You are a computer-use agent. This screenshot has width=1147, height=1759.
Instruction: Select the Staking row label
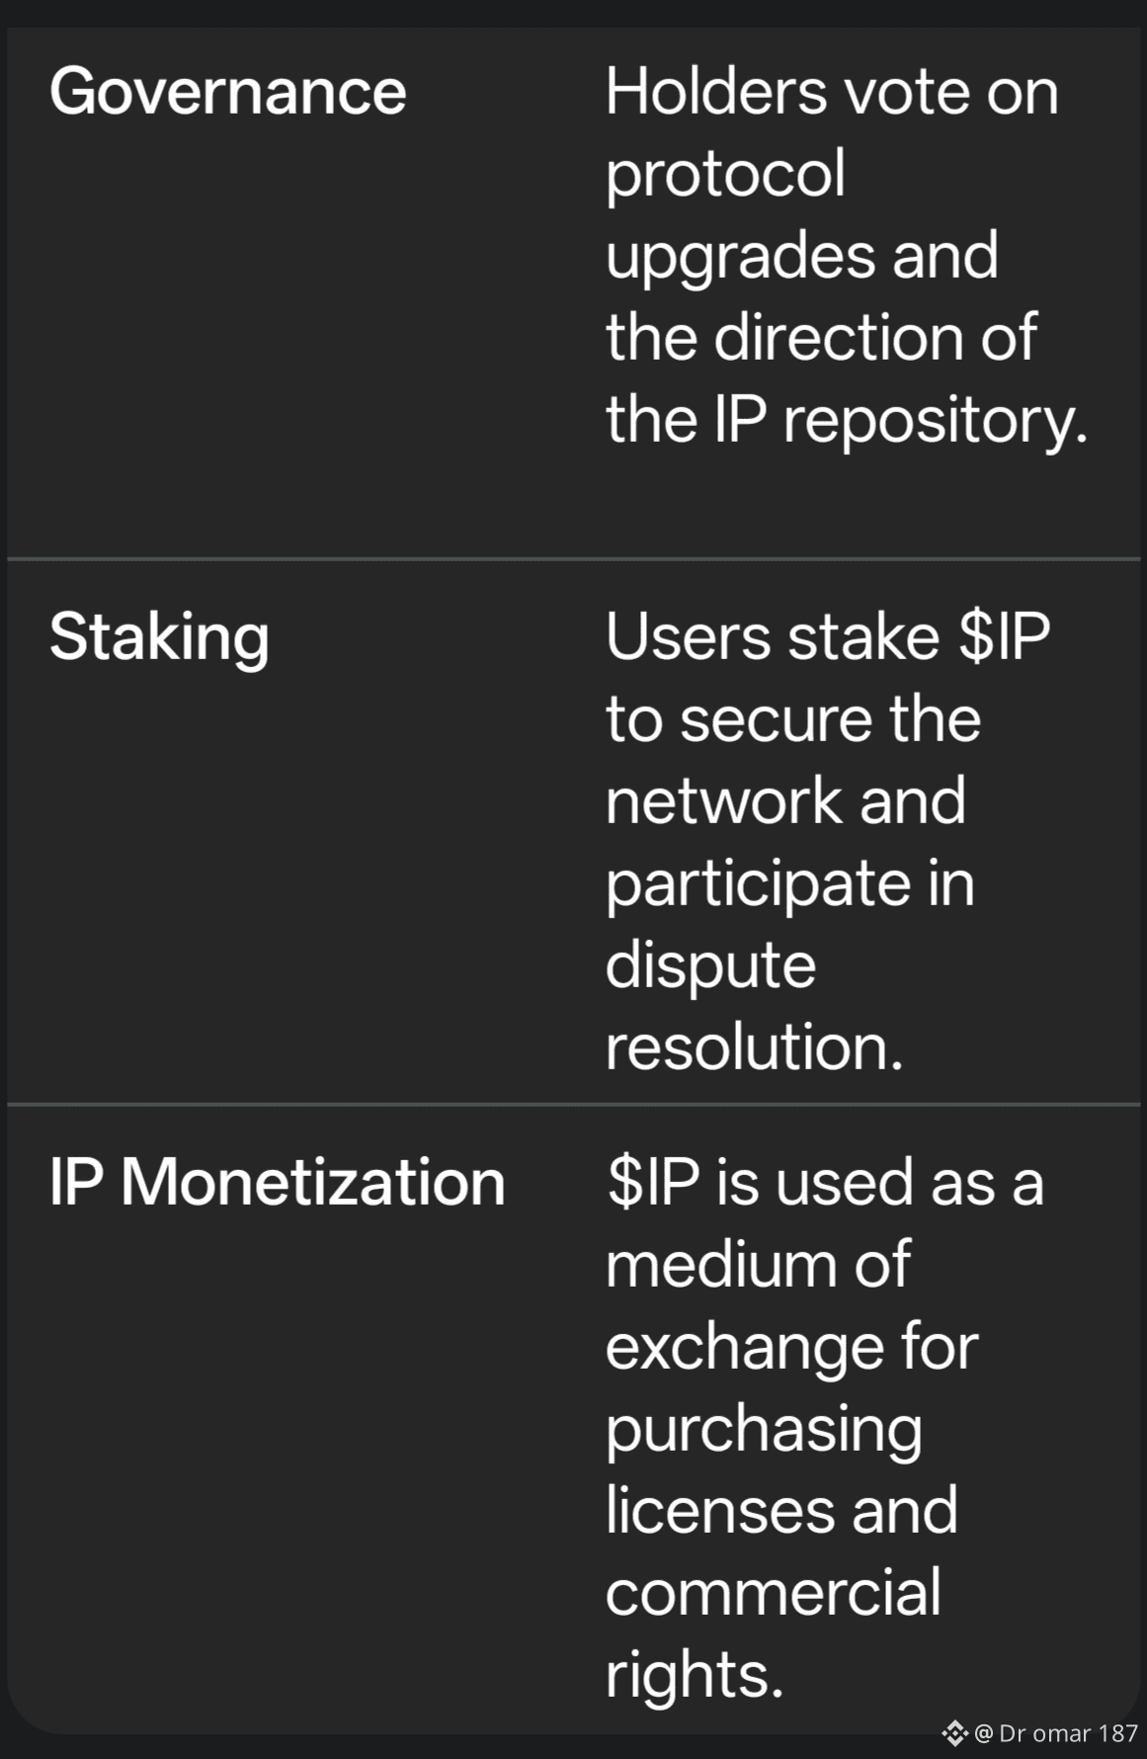159,636
